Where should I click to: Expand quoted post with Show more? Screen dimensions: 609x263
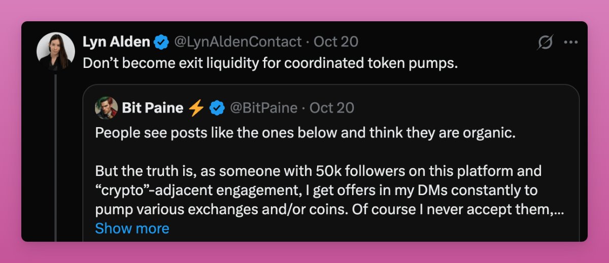(132, 229)
